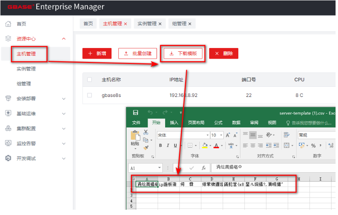Image resolution: width=338 pixels, height=215 pixels.
Task: Click the Excel save icon
Action: click(x=135, y=113)
